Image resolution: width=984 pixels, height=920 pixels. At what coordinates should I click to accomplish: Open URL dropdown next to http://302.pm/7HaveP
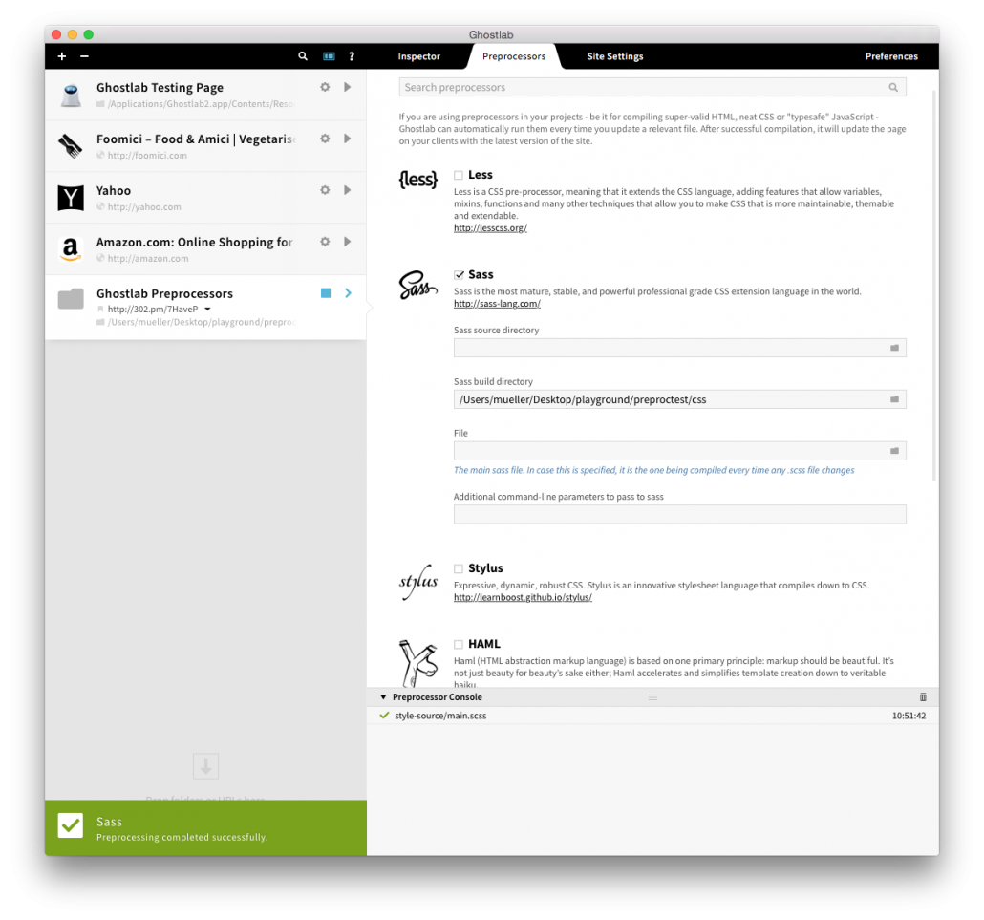pos(207,310)
